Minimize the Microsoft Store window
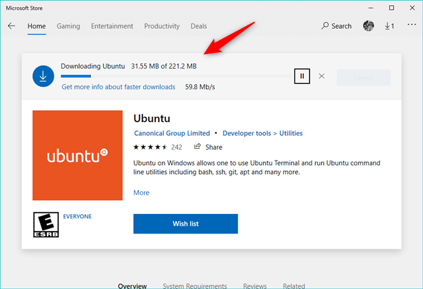This screenshot has width=423, height=289. click(371, 8)
